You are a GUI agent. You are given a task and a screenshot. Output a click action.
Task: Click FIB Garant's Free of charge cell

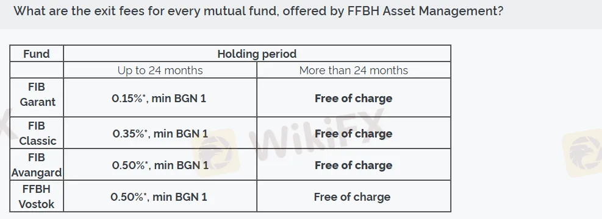354,99
